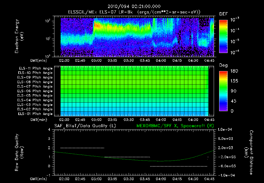Click the ELS-09 Pitch Angle label
This screenshot has height=183, width=264.
coord(35,78)
